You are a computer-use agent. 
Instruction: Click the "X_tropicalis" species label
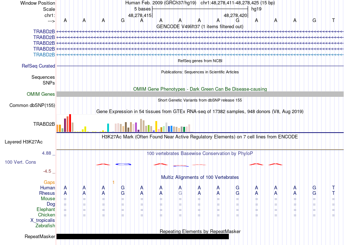[43, 220]
